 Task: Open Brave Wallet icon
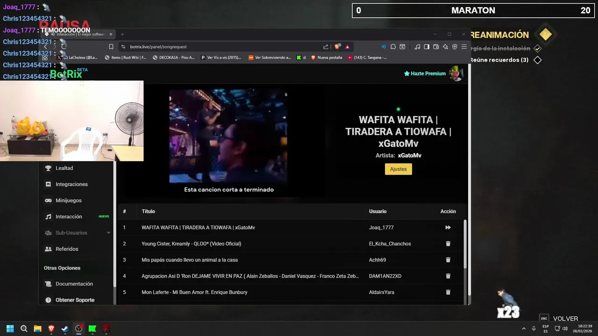pyautogui.click(x=436, y=47)
